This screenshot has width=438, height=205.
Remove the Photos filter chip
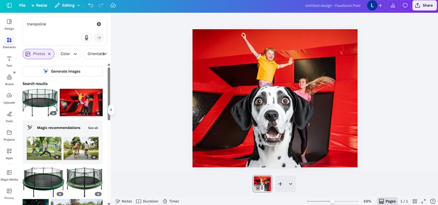click(50, 54)
